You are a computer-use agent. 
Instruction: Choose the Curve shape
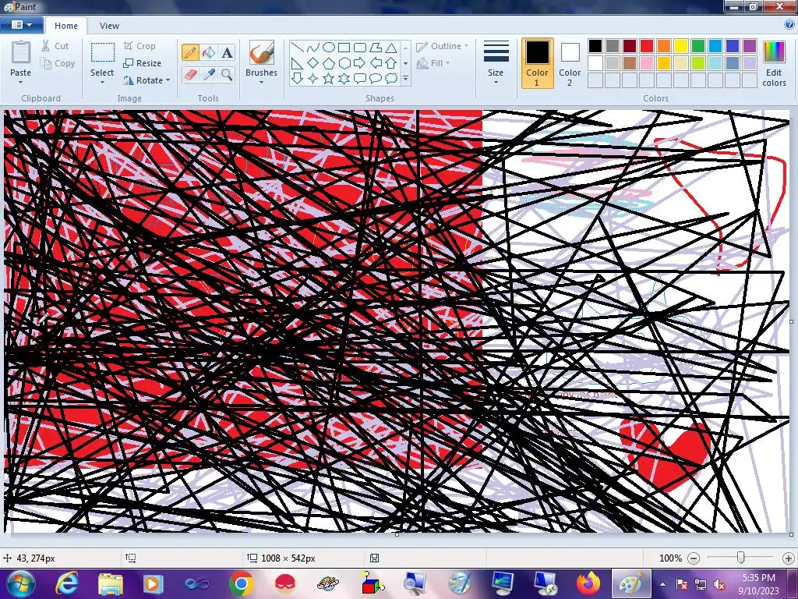click(x=313, y=48)
